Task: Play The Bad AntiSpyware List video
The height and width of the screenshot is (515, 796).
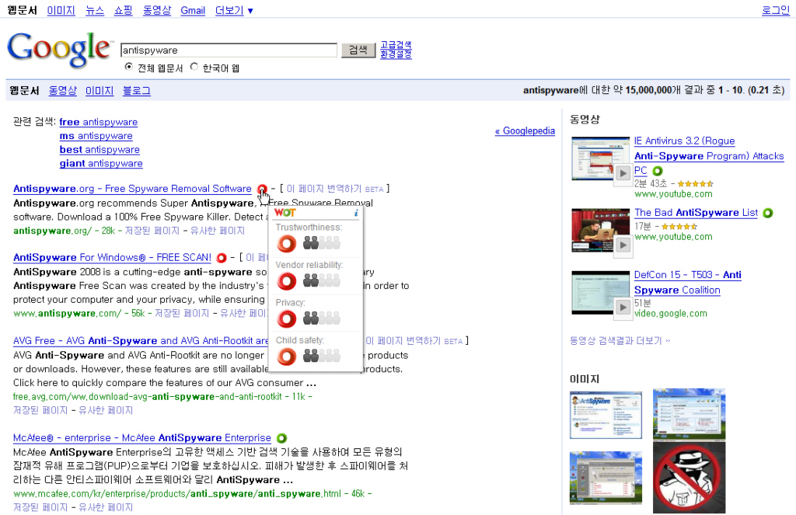Action: (x=623, y=245)
